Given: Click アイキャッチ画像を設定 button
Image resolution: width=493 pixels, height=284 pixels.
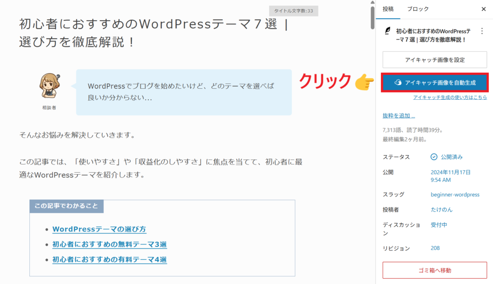Looking at the screenshot, I should tap(435, 60).
